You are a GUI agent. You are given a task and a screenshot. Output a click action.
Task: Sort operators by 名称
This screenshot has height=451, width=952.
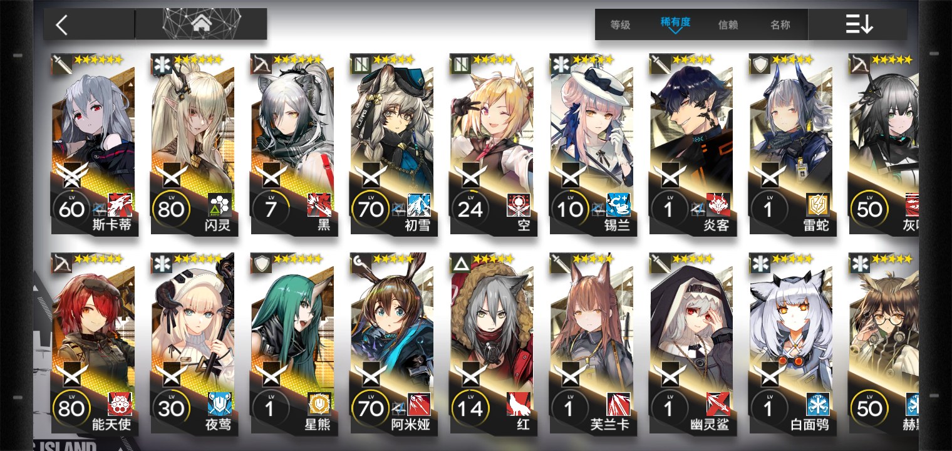tap(780, 25)
